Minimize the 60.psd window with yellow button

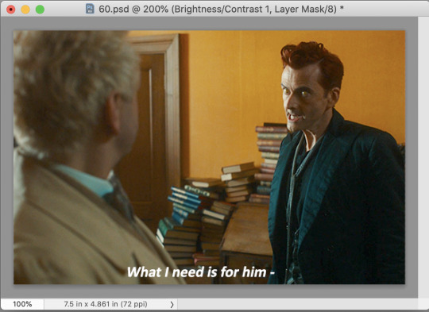25,10
